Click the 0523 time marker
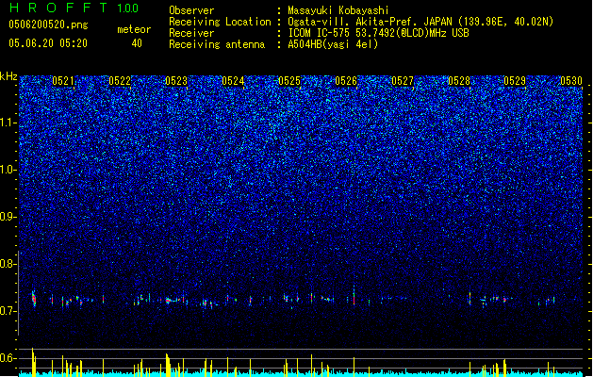593x377 pixels. (x=176, y=81)
